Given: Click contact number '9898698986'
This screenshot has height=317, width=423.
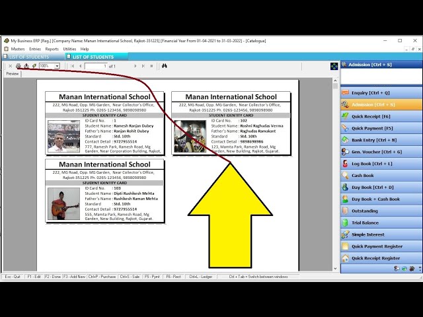Looking at the screenshot, I should 252,141.
